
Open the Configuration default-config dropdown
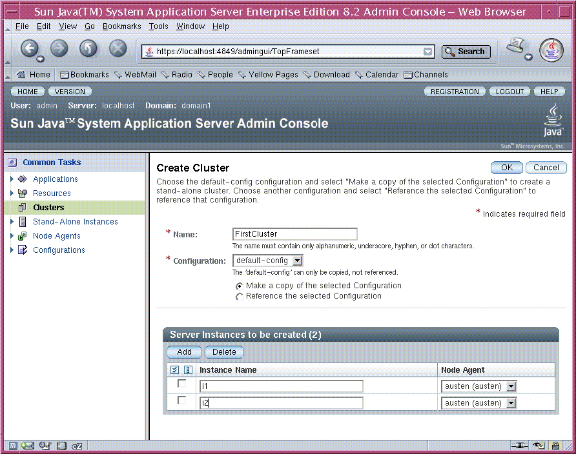coord(268,261)
